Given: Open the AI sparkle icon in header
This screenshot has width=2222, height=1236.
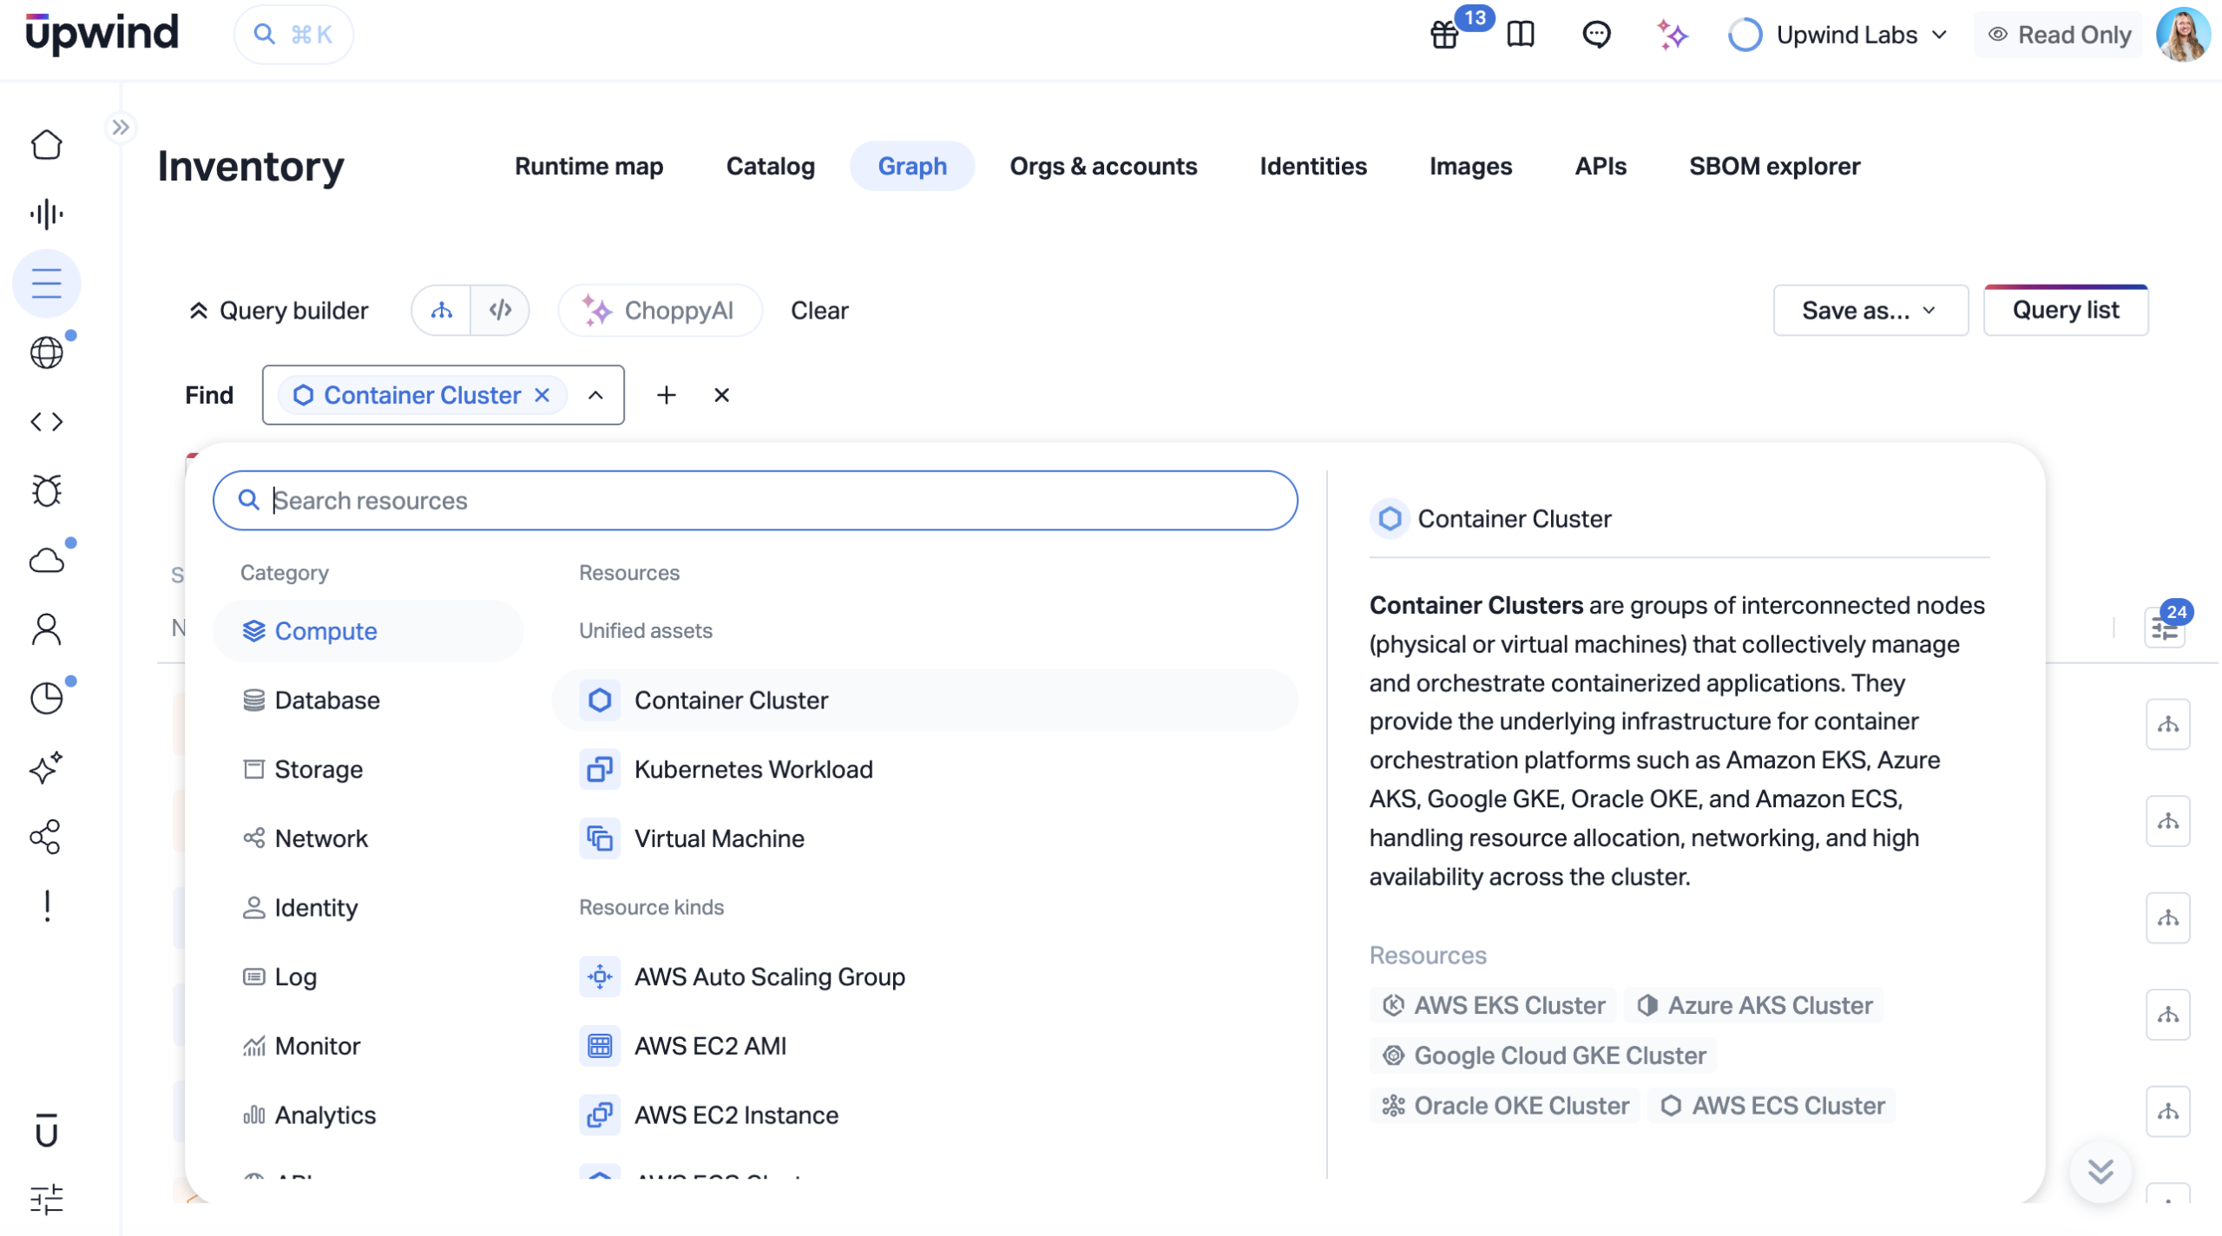Looking at the screenshot, I should point(1672,35).
